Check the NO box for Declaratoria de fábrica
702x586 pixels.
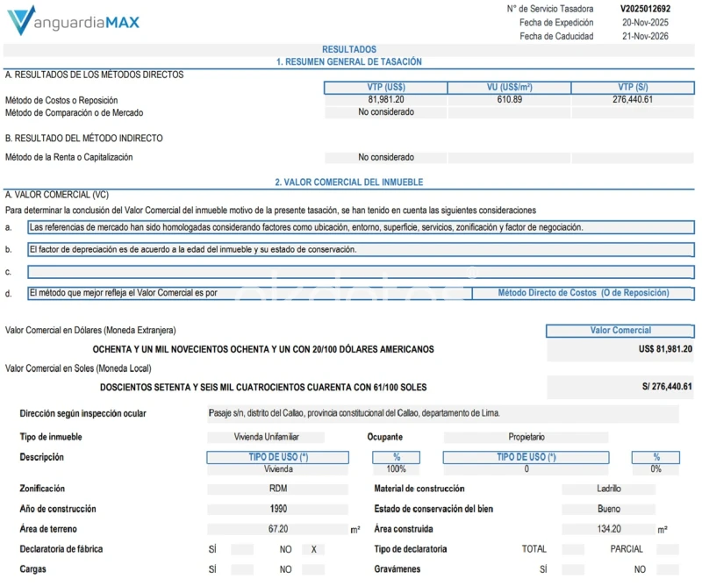[313, 549]
